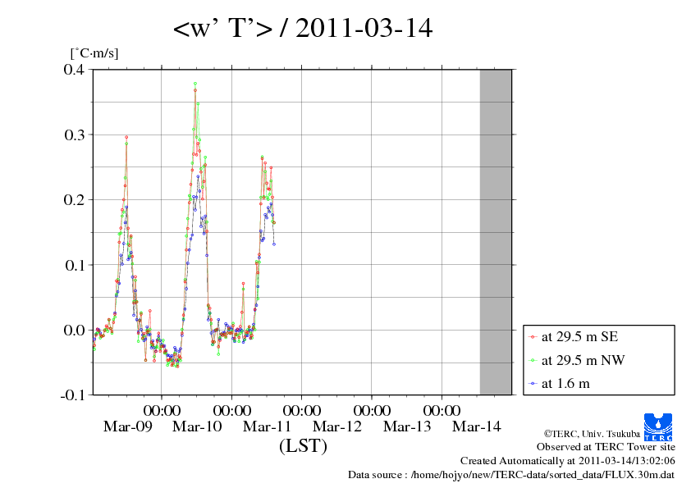Click the TERC logo icon
Viewport: 691px width, 488px height.
(658, 426)
